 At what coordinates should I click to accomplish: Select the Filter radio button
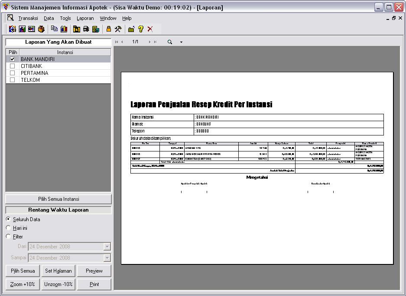pos(8,236)
